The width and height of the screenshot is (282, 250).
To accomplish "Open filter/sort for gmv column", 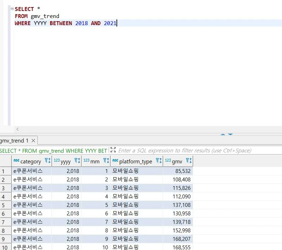I will (x=189, y=161).
